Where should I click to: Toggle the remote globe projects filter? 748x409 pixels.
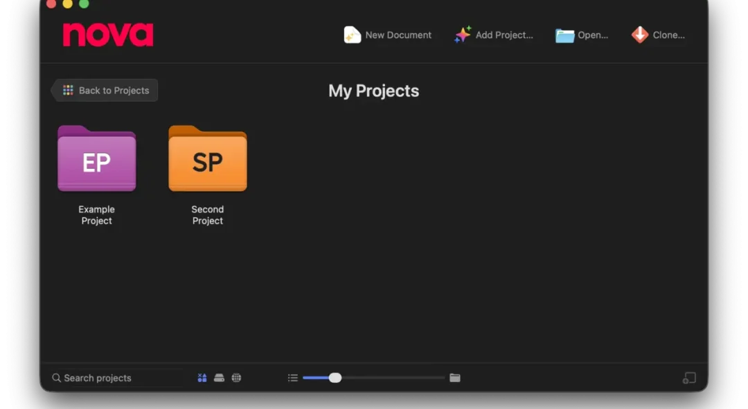point(236,378)
